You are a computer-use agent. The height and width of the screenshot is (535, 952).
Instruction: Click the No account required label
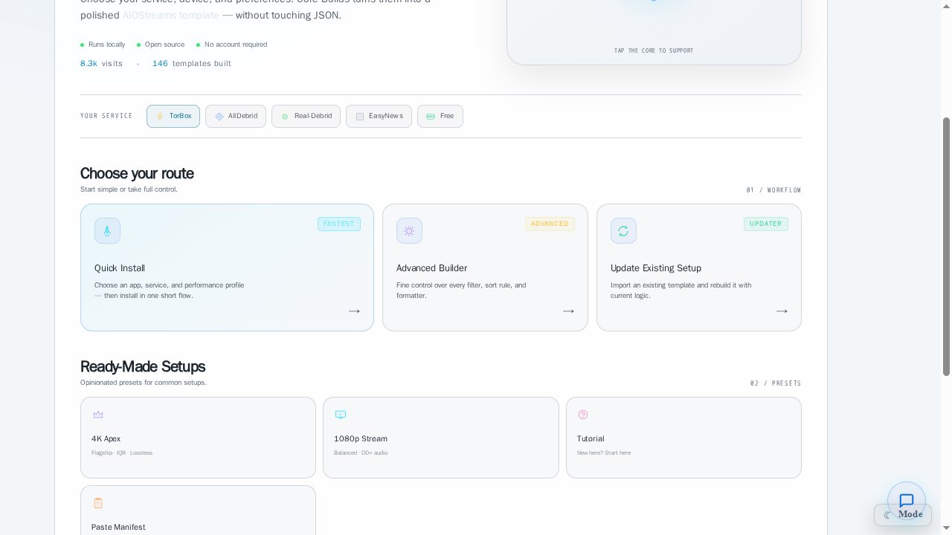tap(236, 45)
